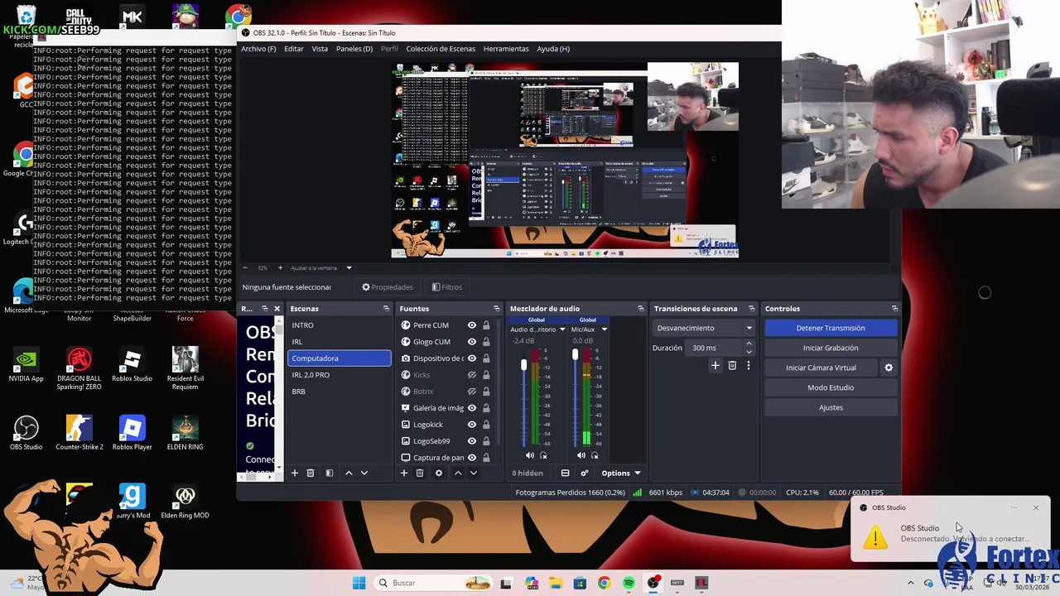Screen dimensions: 1060x596
Task: Toggle lock on Captura de pantalla source
Action: tap(486, 458)
